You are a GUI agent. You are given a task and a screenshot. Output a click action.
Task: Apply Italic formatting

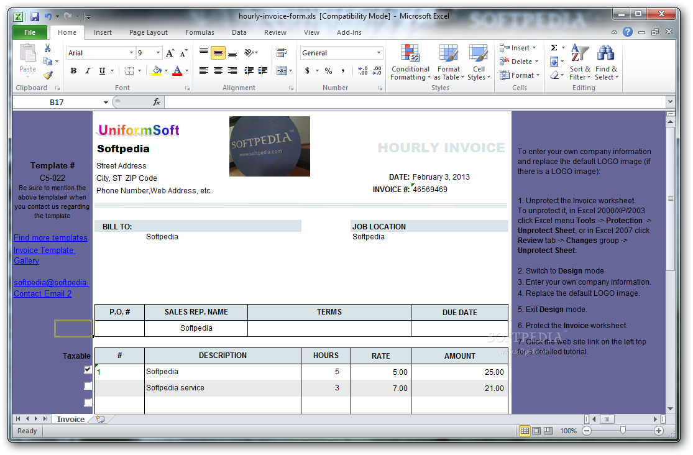[88, 71]
